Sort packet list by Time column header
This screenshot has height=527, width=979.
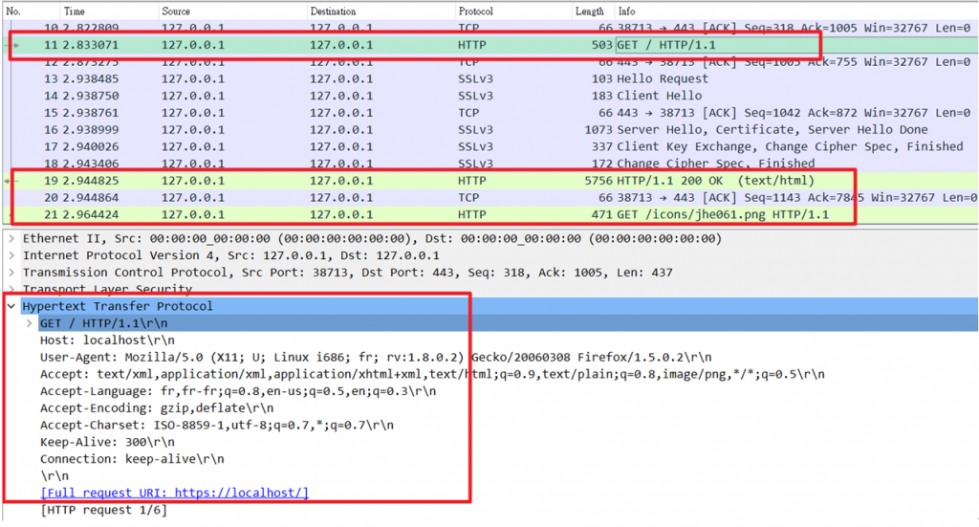pyautogui.click(x=75, y=11)
